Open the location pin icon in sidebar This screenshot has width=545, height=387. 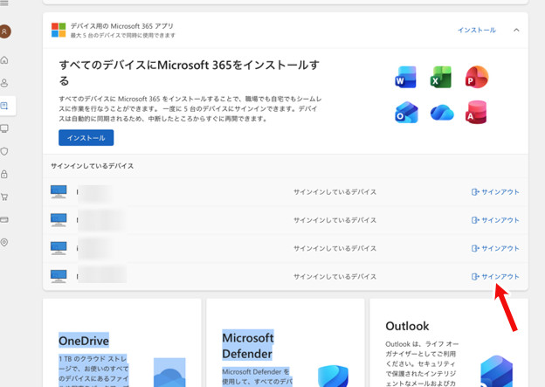[x=4, y=242]
